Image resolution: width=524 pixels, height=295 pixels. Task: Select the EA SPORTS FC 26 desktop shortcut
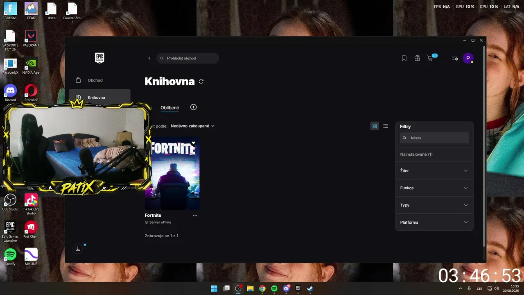click(x=10, y=41)
